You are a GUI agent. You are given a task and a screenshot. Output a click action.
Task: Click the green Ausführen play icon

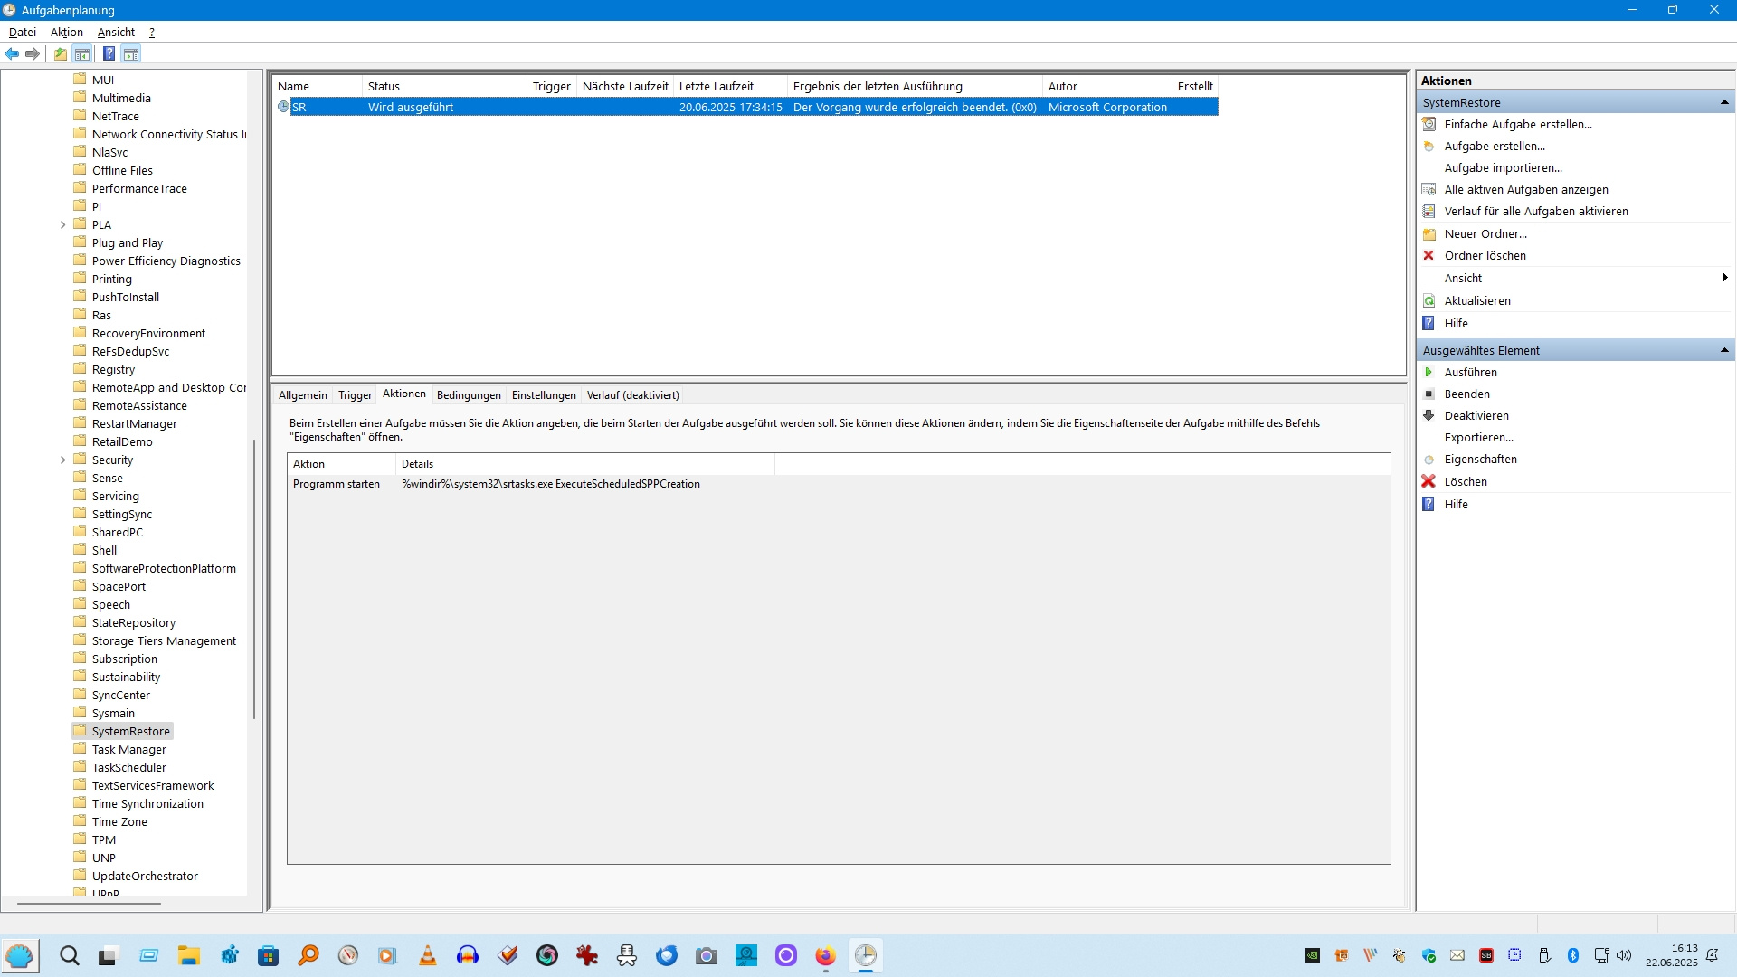pos(1429,373)
